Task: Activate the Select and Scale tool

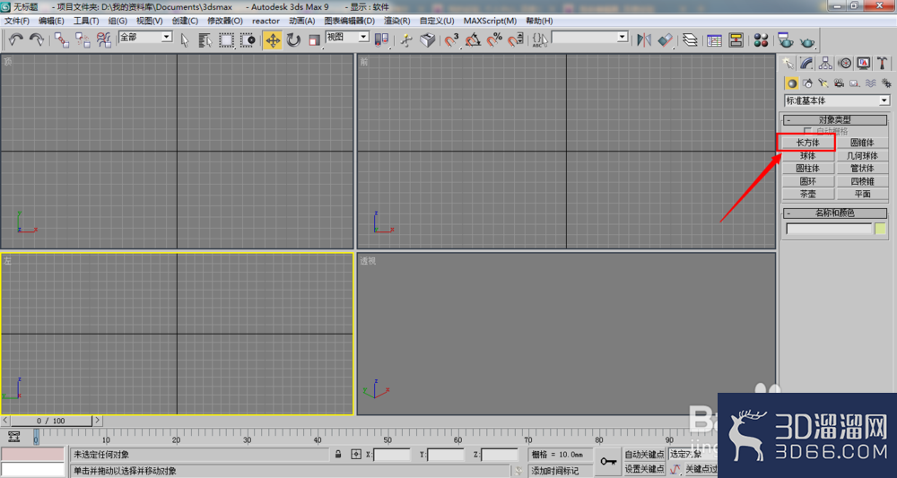Action: (x=314, y=40)
